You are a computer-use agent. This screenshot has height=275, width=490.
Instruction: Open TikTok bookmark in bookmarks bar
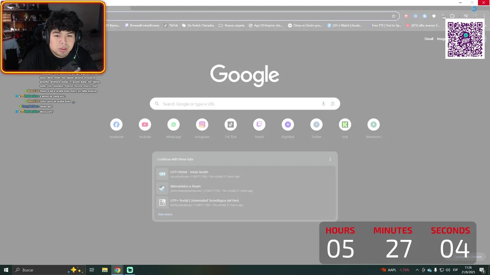tap(171, 26)
